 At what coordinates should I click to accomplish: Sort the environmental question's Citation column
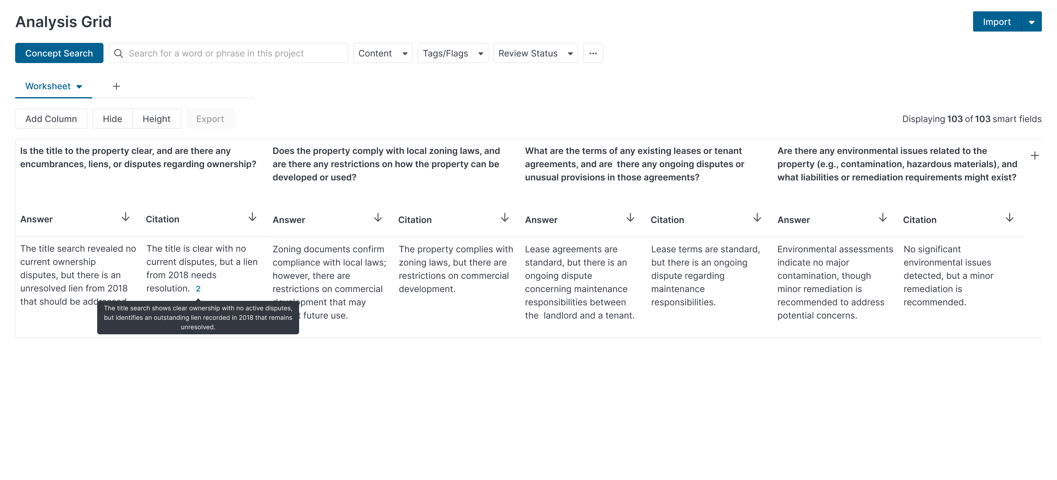1009,218
